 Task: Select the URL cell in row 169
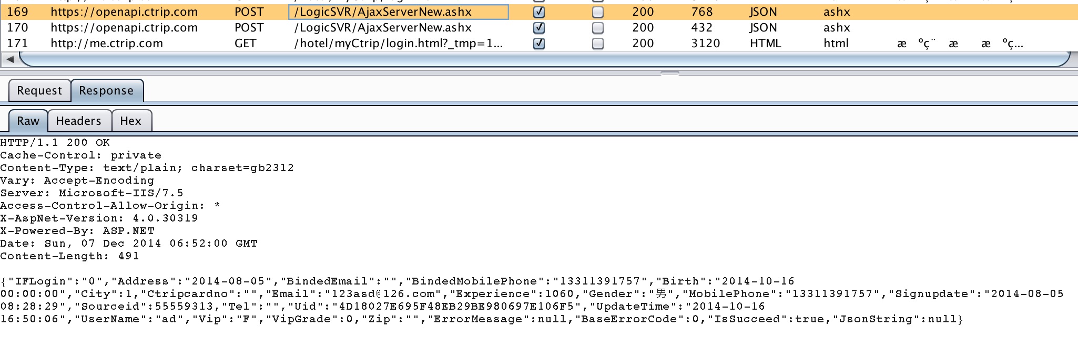[399, 12]
